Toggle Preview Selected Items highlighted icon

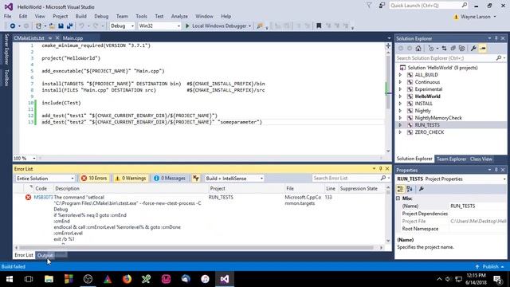click(483, 48)
